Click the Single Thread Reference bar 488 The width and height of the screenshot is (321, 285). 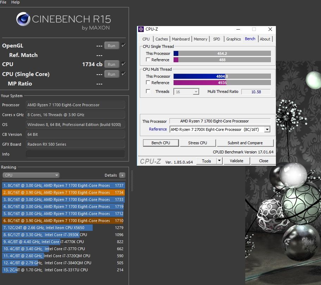pyautogui.click(x=222, y=60)
